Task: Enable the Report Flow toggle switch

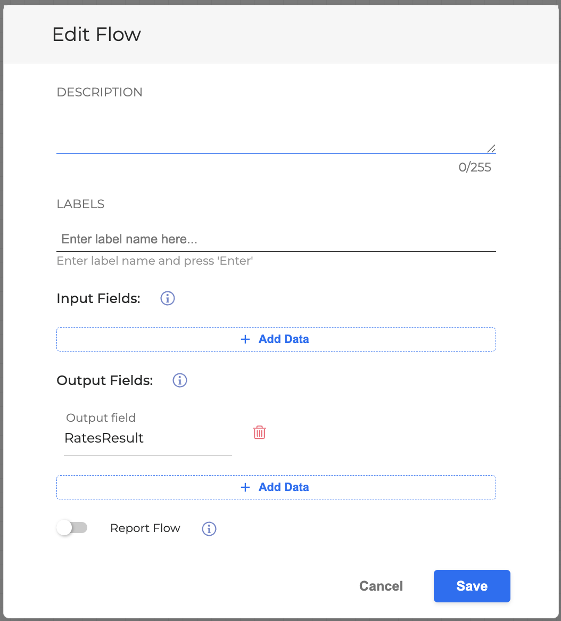Action: pyautogui.click(x=72, y=528)
